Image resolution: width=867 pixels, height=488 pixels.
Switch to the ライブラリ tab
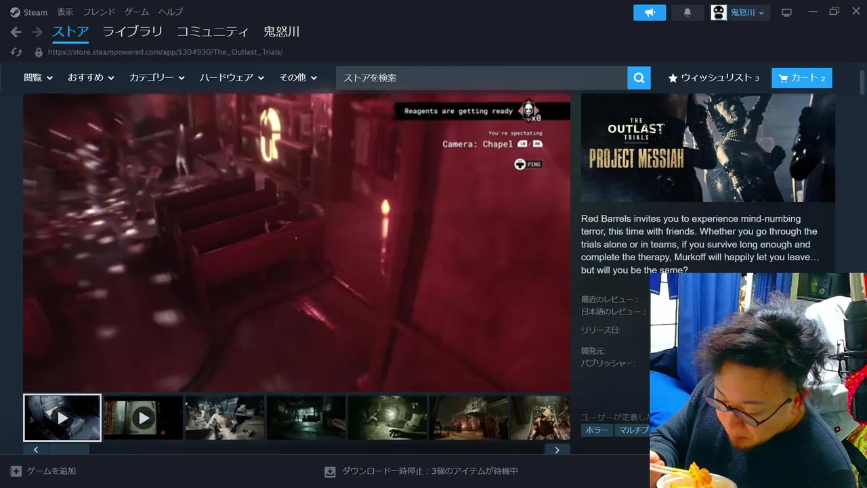point(133,32)
